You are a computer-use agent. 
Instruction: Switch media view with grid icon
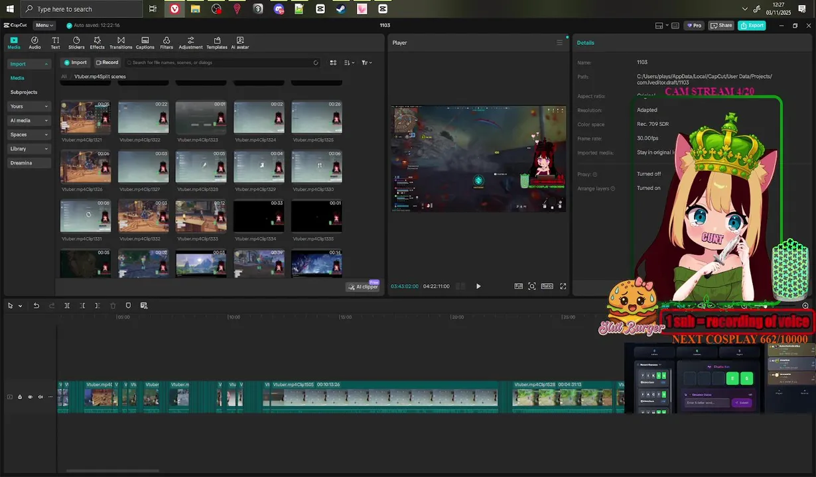pos(333,62)
